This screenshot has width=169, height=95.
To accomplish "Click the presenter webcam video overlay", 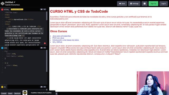I will pos(153,83).
